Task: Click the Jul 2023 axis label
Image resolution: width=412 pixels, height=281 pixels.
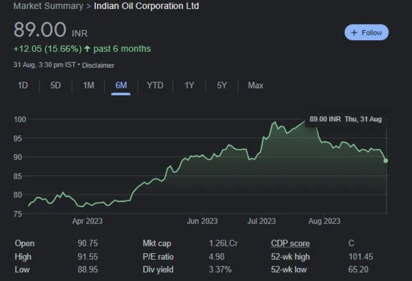Action: point(262,221)
